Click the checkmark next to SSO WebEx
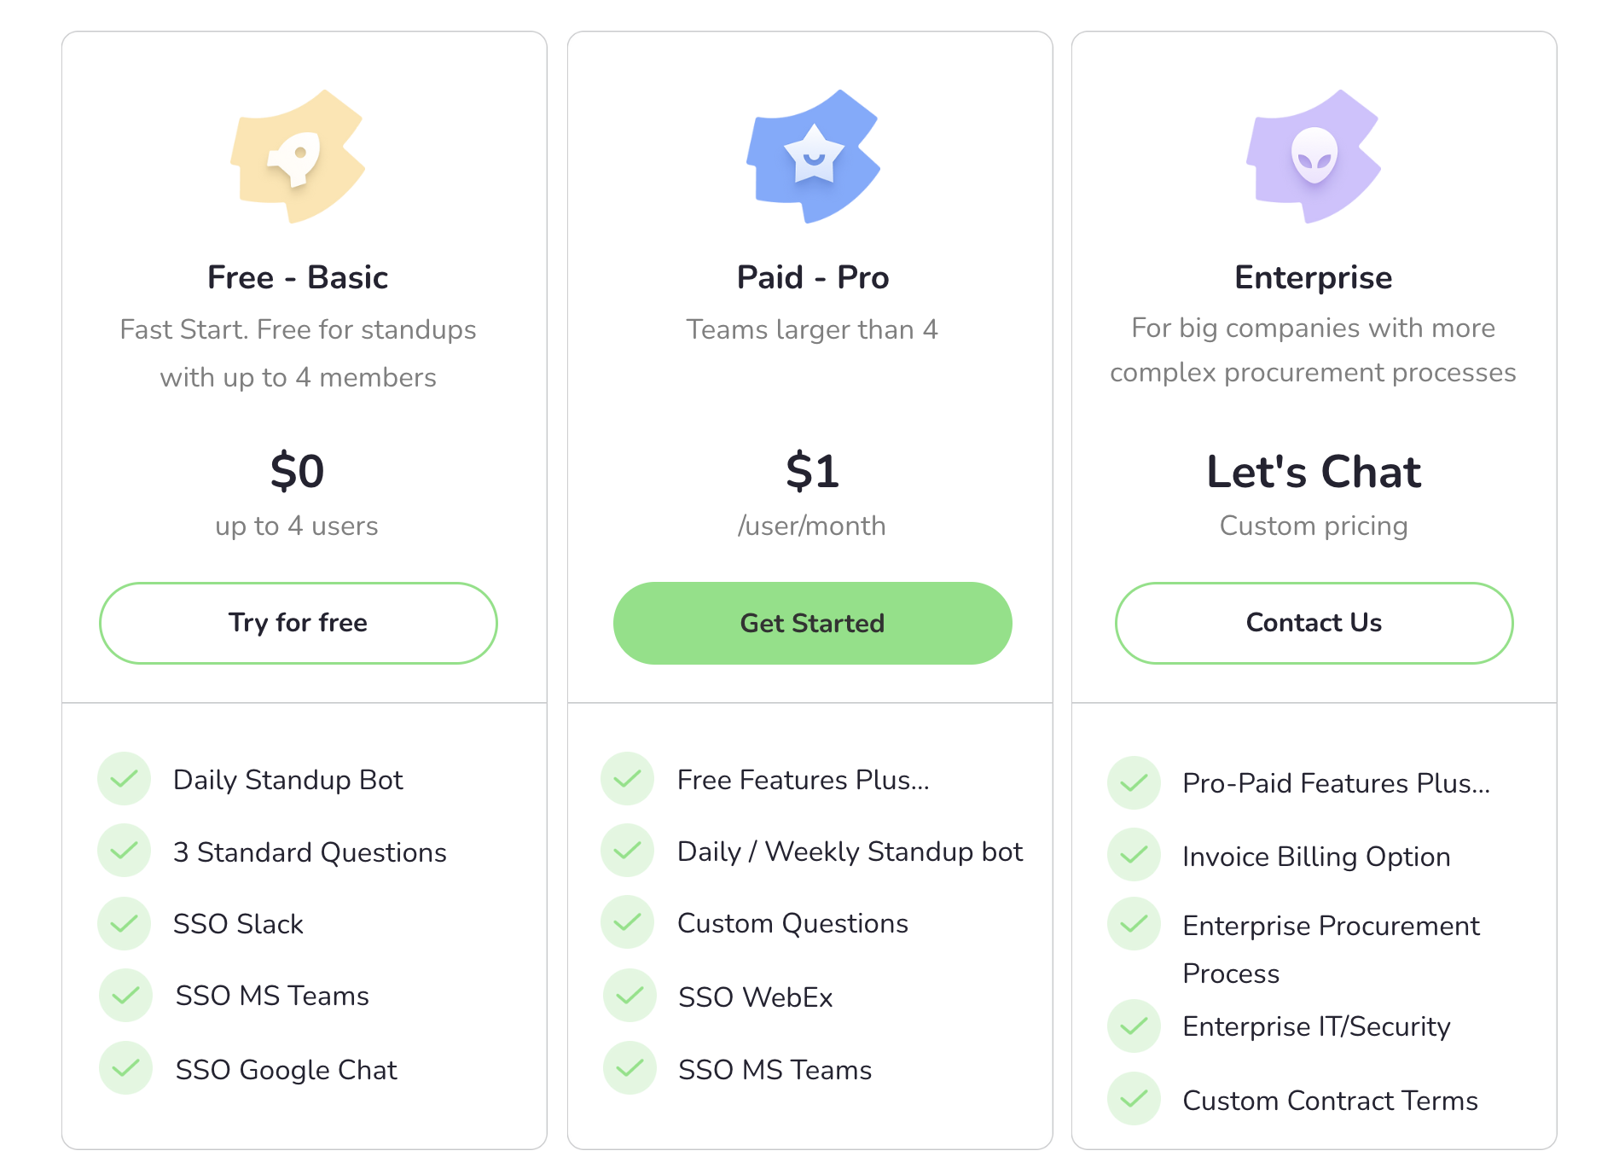This screenshot has height=1174, width=1619. click(x=630, y=996)
